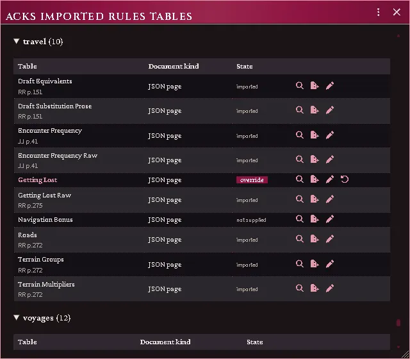This screenshot has height=359, width=410.
Task: View Getting Lost Raw with magnifier icon
Action: [x=300, y=199]
